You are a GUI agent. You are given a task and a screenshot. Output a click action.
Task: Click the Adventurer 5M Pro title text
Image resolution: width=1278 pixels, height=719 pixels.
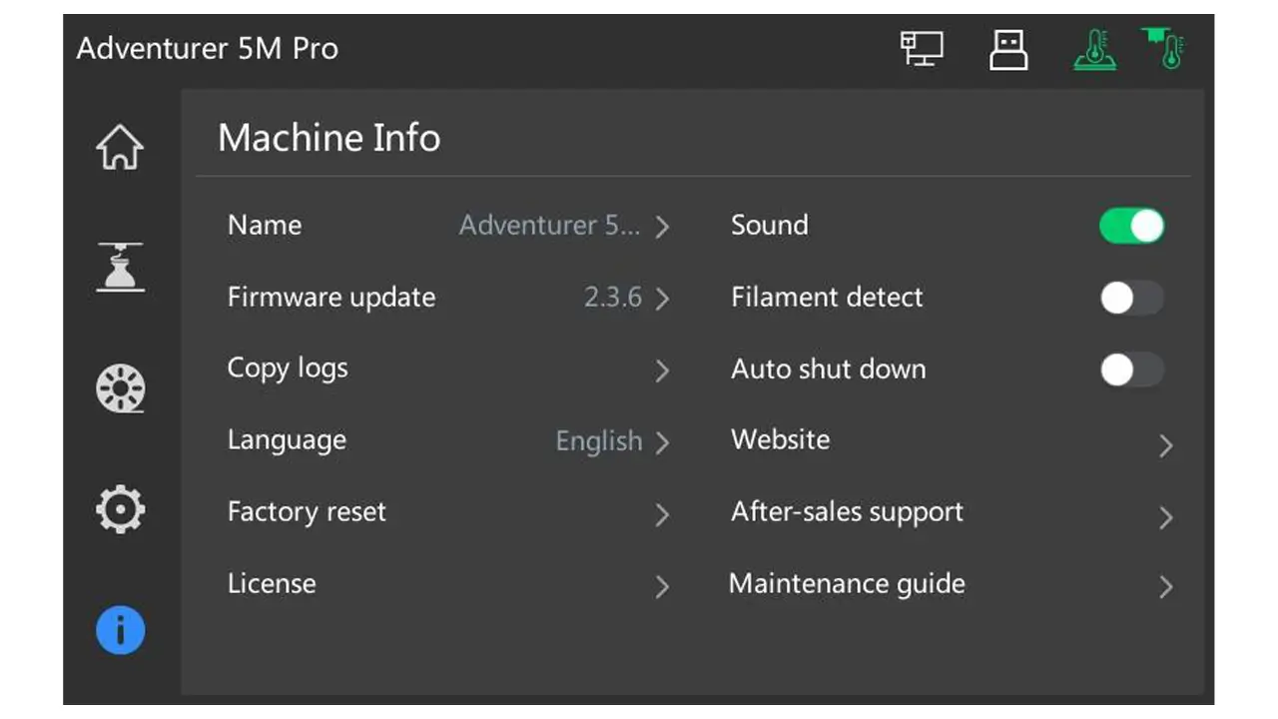point(208,48)
